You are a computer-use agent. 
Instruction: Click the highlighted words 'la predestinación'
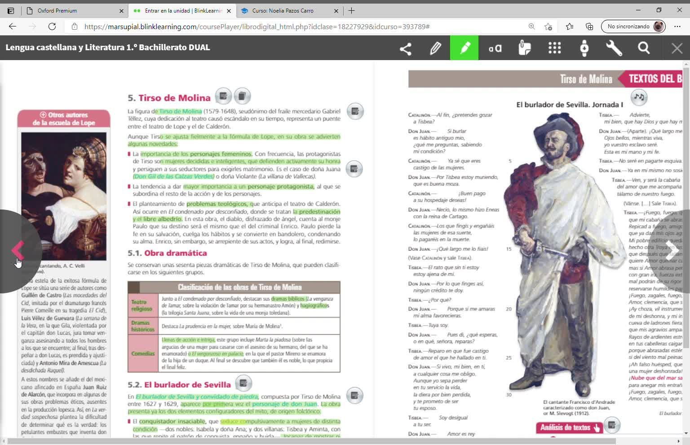[x=317, y=211]
